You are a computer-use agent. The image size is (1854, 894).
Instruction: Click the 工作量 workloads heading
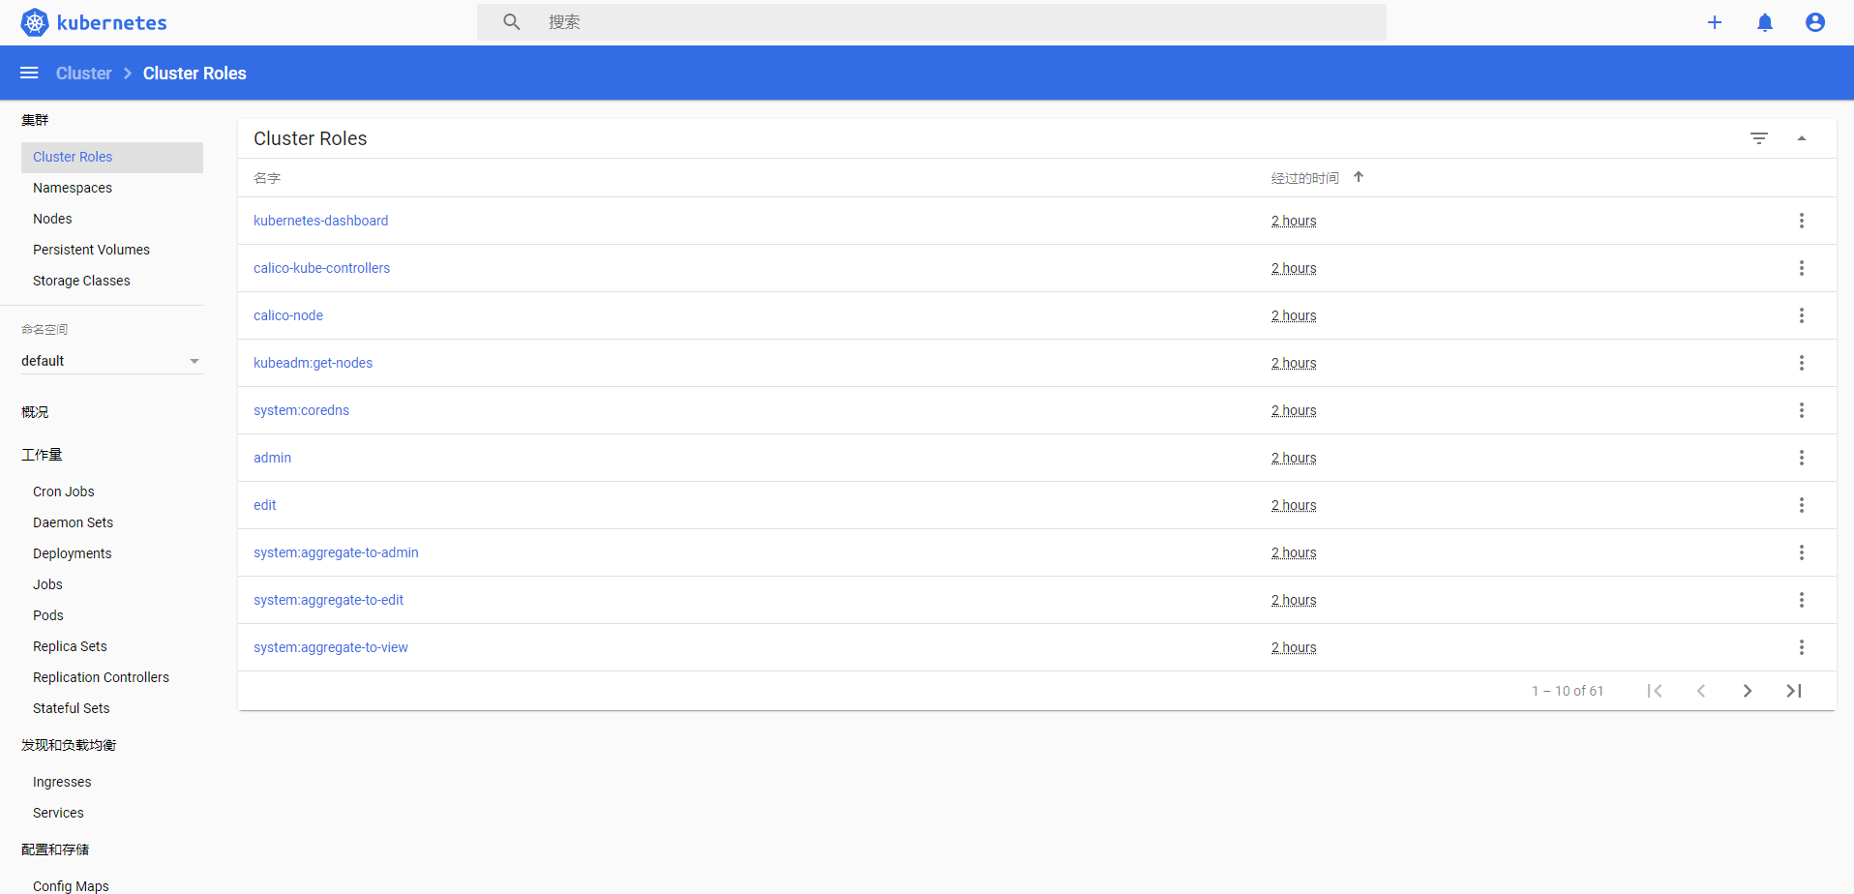[42, 455]
